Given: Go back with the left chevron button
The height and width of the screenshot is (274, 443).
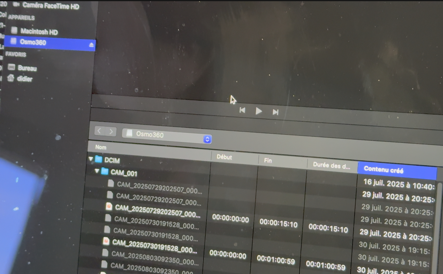Looking at the screenshot, I should tap(100, 131).
